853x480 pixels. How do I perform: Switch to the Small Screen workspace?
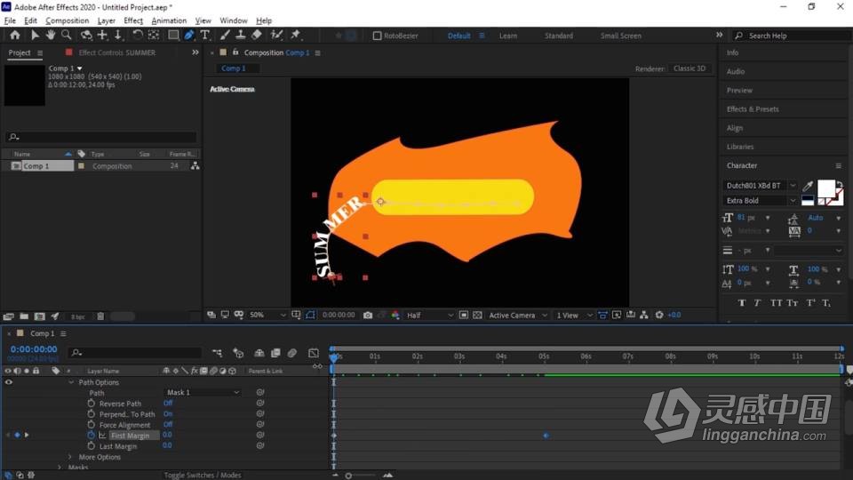pos(621,36)
